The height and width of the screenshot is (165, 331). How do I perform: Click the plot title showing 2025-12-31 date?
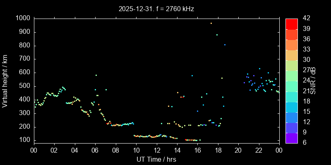(156, 9)
